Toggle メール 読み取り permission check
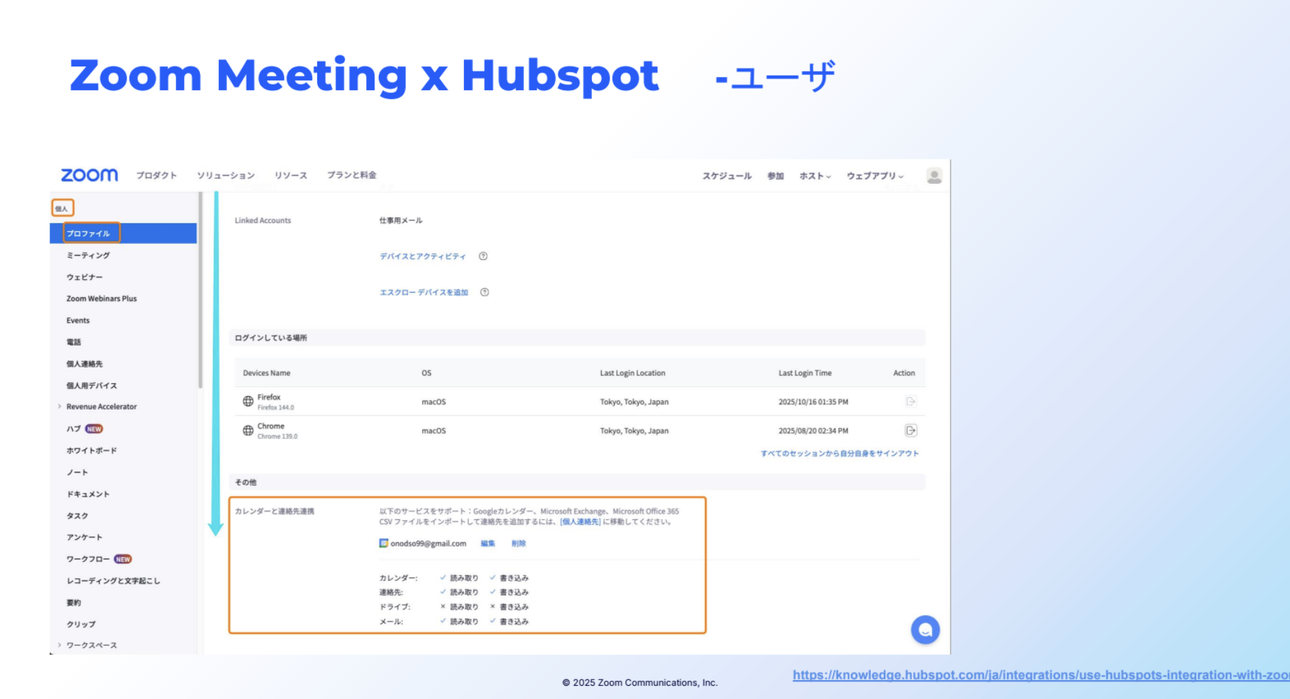The image size is (1290, 699). (443, 621)
